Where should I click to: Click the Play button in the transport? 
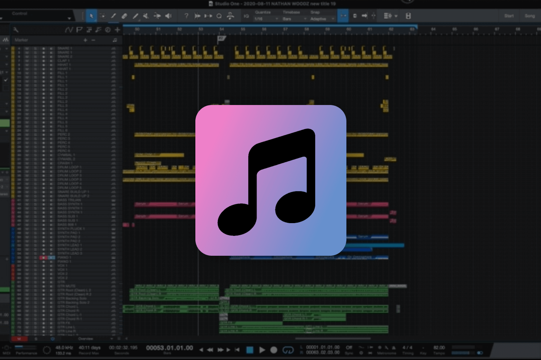point(262,350)
